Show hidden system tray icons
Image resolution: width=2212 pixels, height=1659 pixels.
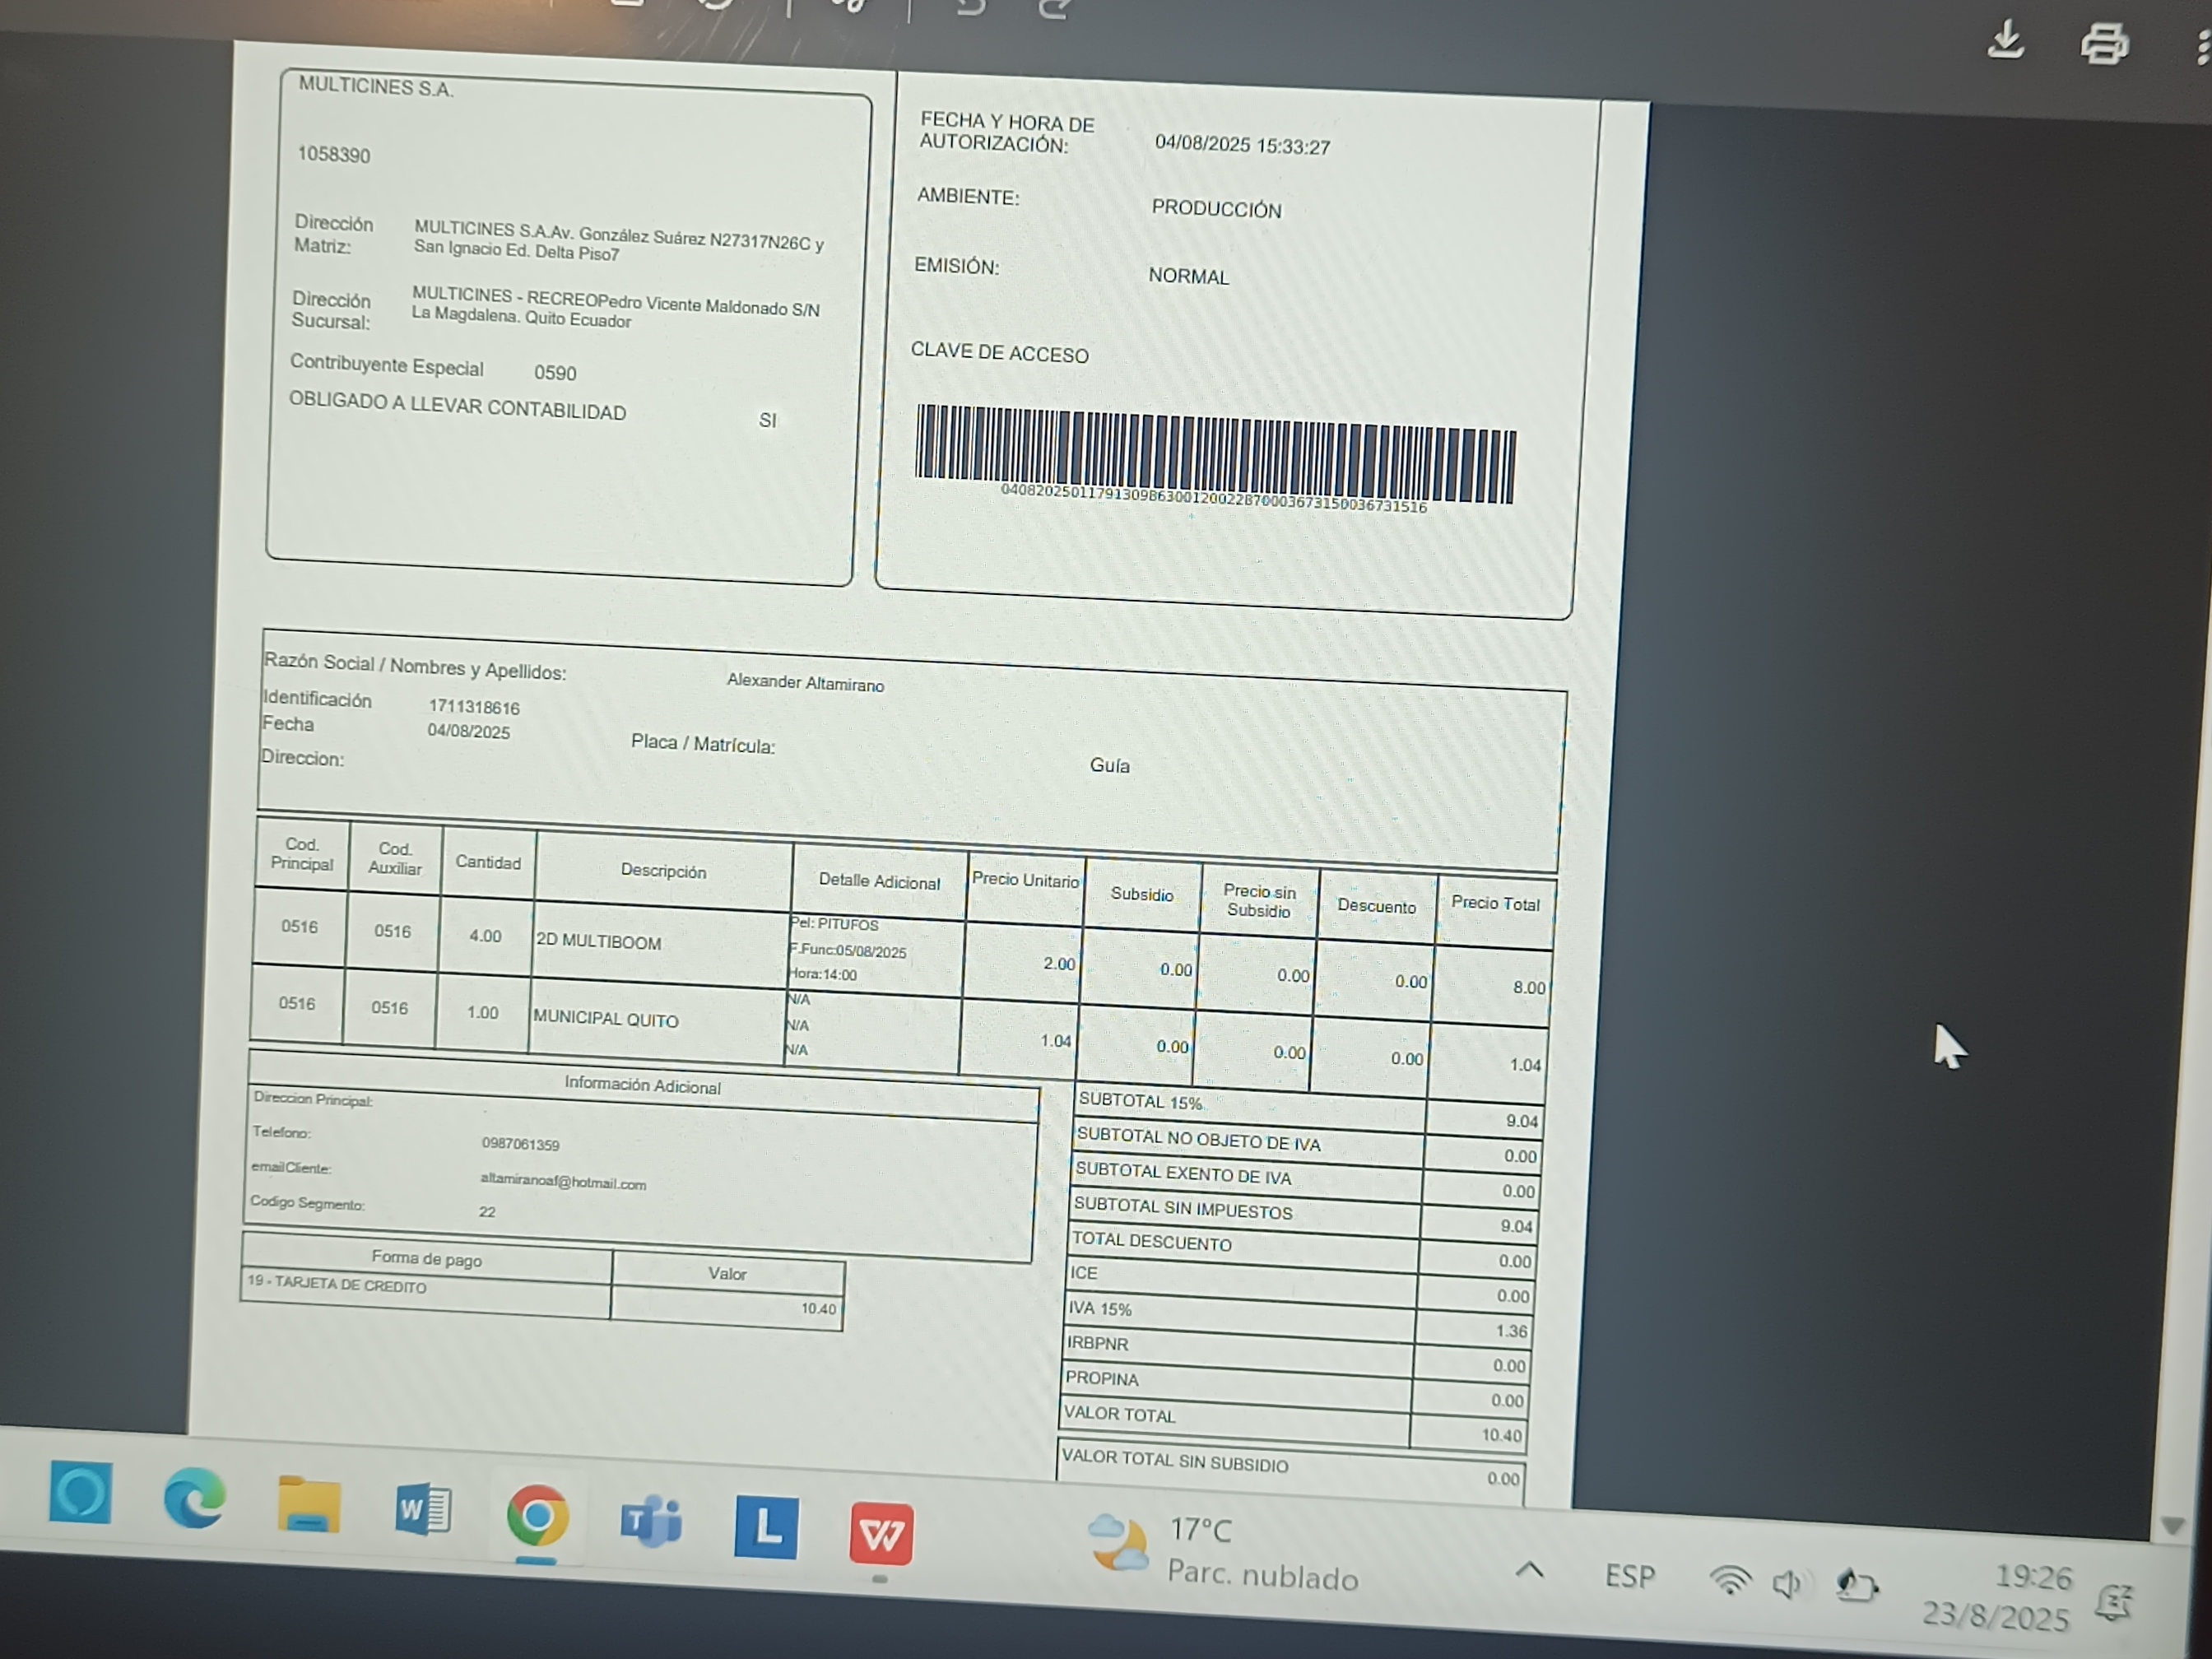[1529, 1570]
